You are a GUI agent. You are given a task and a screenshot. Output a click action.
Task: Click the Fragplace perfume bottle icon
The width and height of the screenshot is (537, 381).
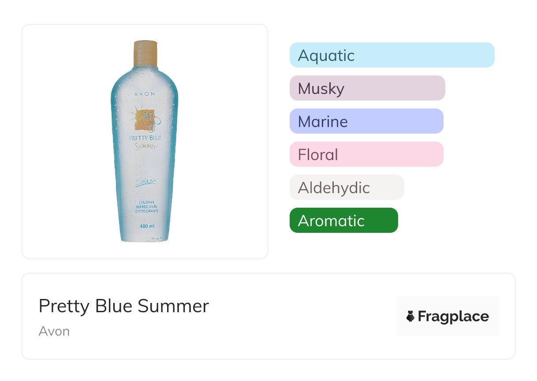tap(410, 316)
